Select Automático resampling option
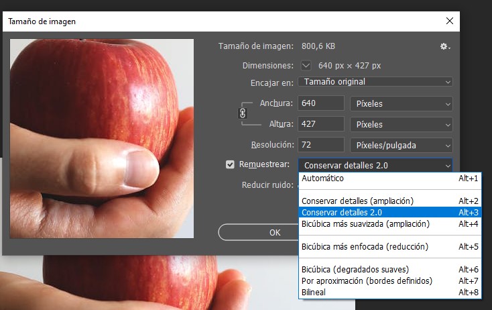Viewport: 492px width, 310px height. click(390, 178)
